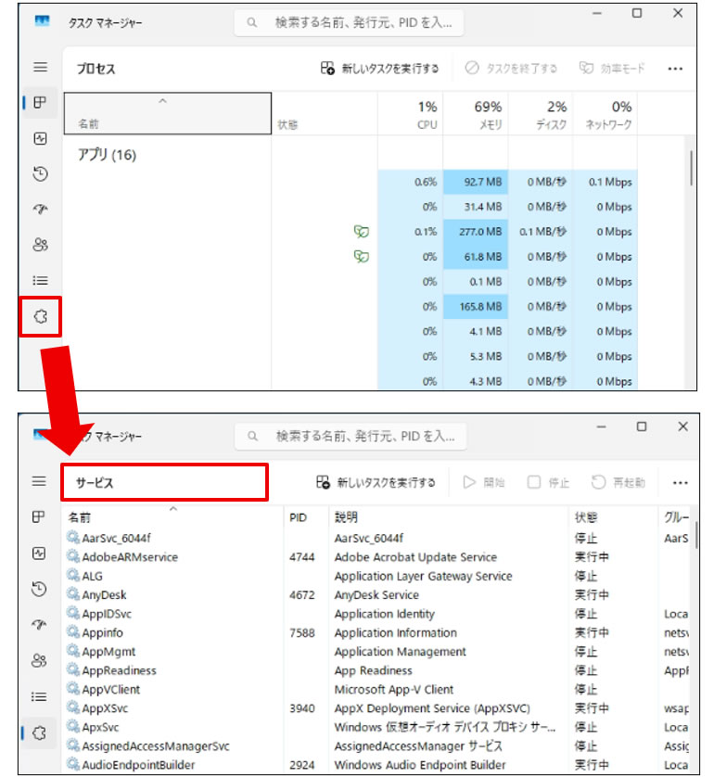Select AppReadiness service row

376,670
